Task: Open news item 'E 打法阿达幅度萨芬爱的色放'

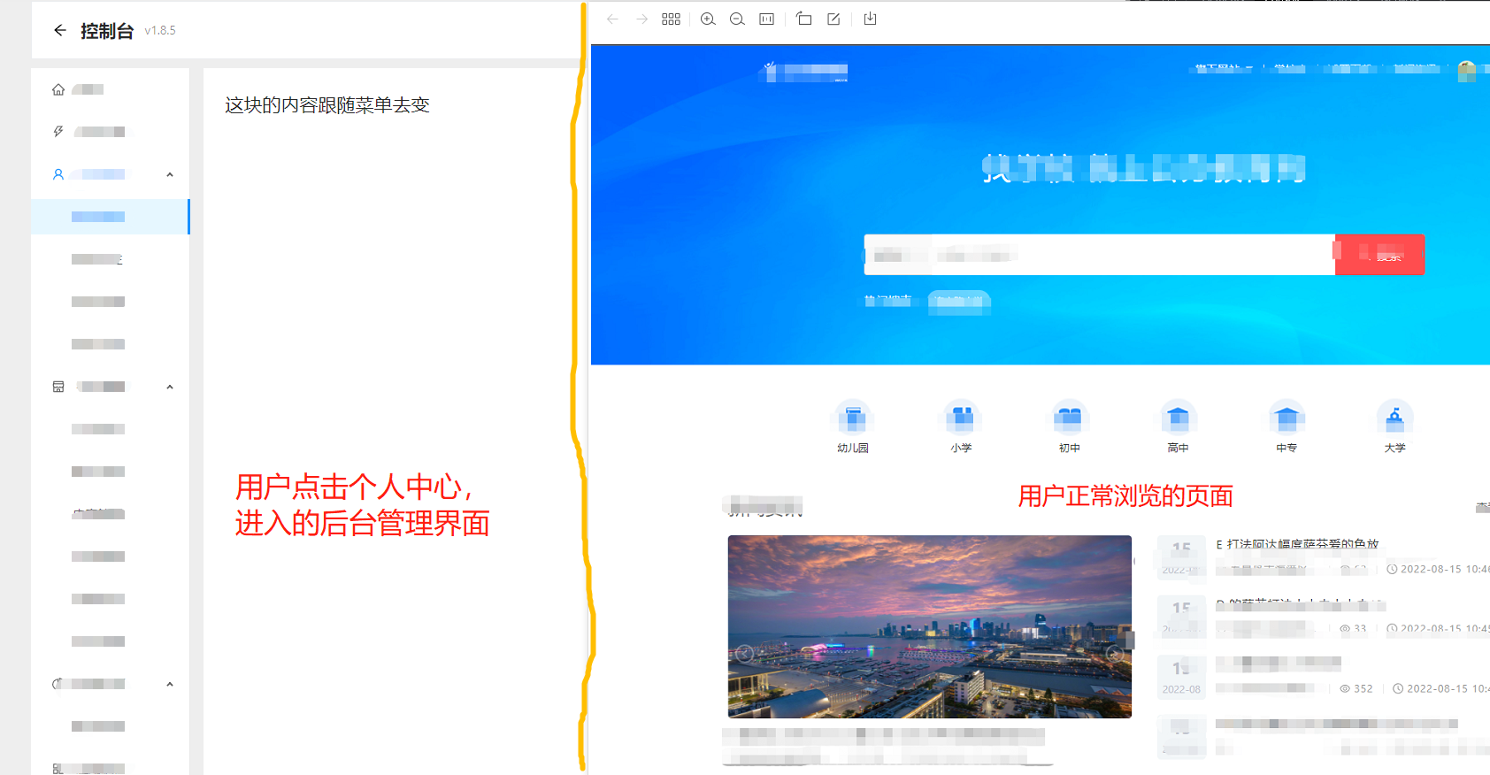Action: click(x=1297, y=544)
